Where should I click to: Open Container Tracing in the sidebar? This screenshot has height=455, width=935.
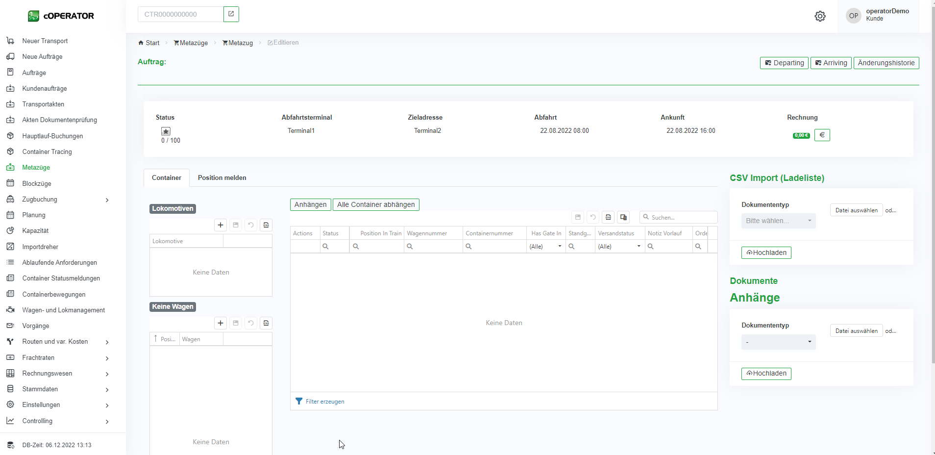click(47, 152)
